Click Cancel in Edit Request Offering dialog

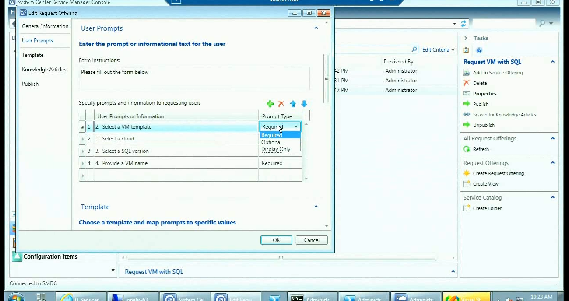point(312,240)
